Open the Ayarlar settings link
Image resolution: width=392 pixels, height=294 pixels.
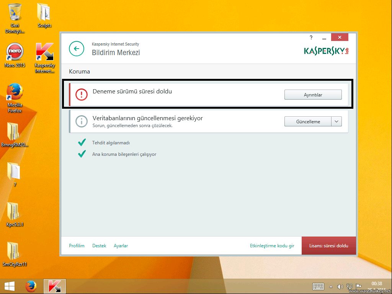(121, 246)
